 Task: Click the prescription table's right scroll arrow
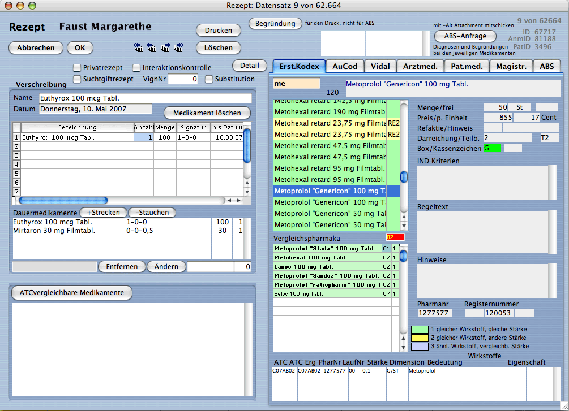[238, 200]
